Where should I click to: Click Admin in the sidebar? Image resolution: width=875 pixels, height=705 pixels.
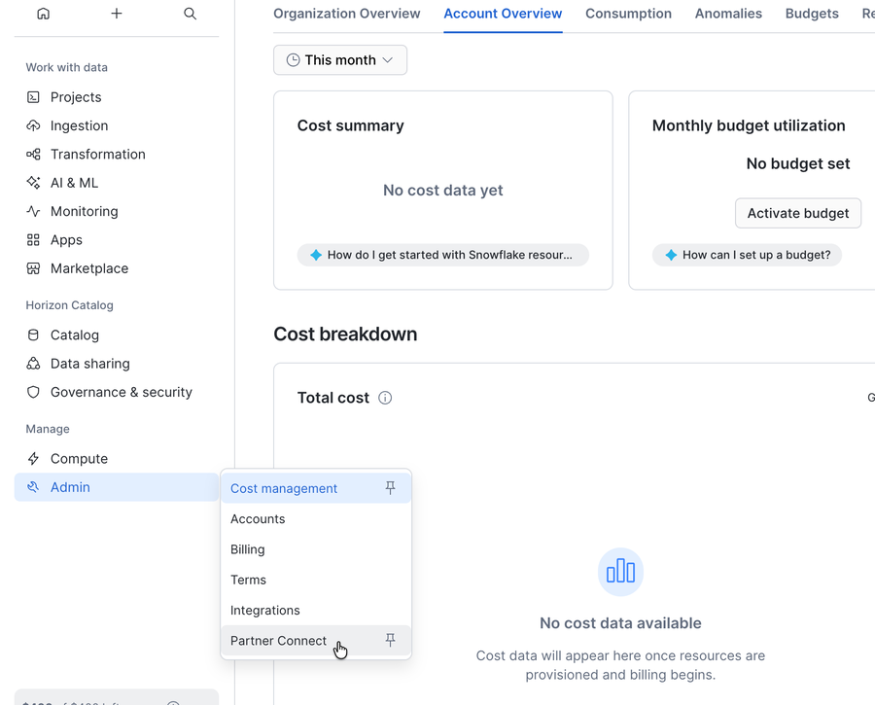point(116,487)
